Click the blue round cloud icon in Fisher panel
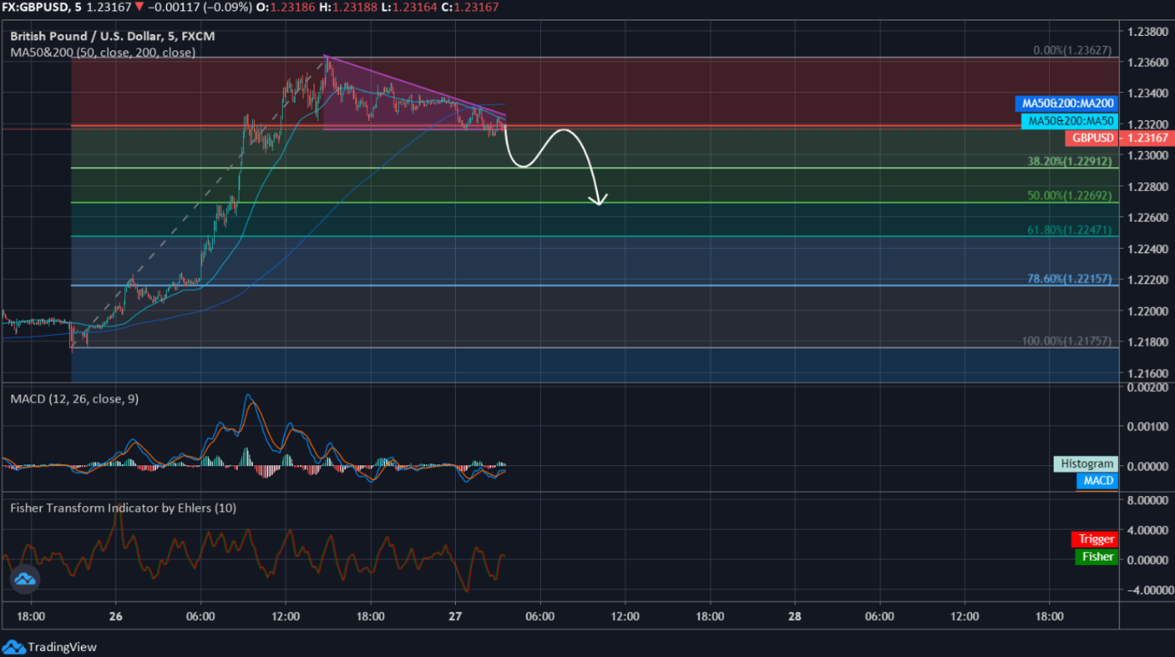The image size is (1175, 657). [25, 579]
